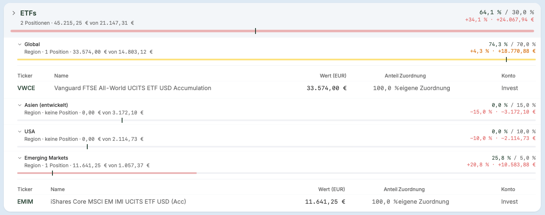The width and height of the screenshot is (545, 215).
Task: Click the 0,0 % / 15,0 % Asien share
Action: [514, 105]
